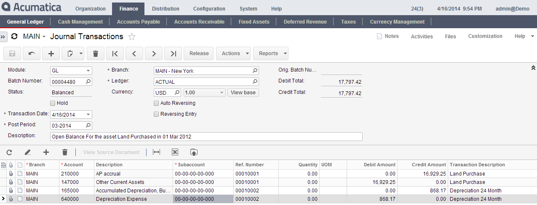537x205 pixels.
Task: Switch to the Currency Management tab
Action: 397,22
